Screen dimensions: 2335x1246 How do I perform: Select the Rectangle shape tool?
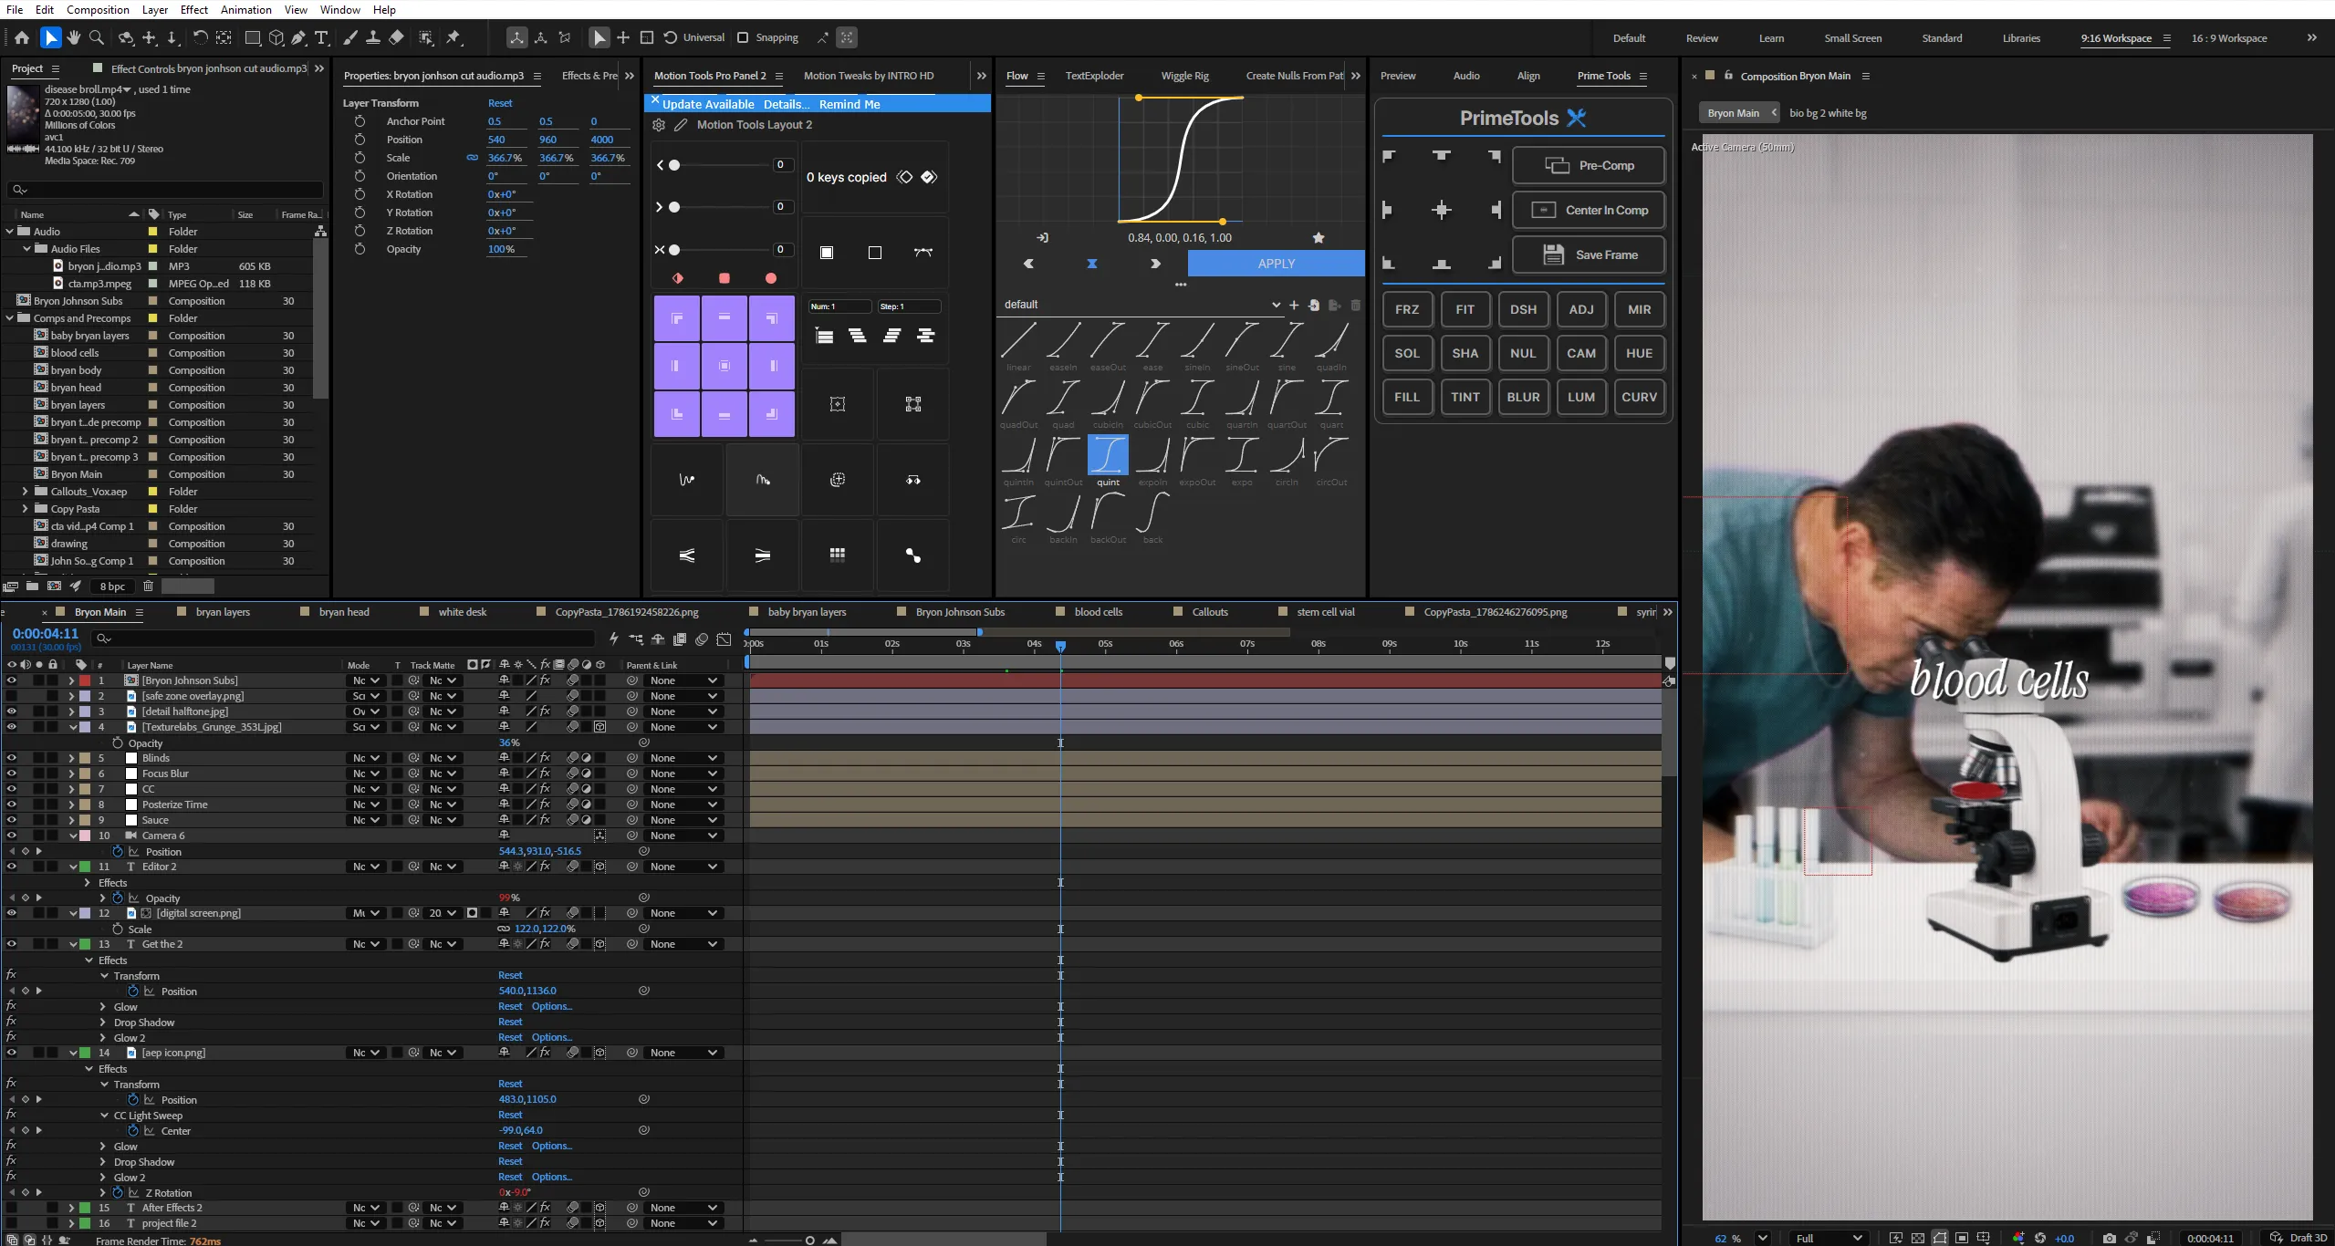pyautogui.click(x=253, y=37)
